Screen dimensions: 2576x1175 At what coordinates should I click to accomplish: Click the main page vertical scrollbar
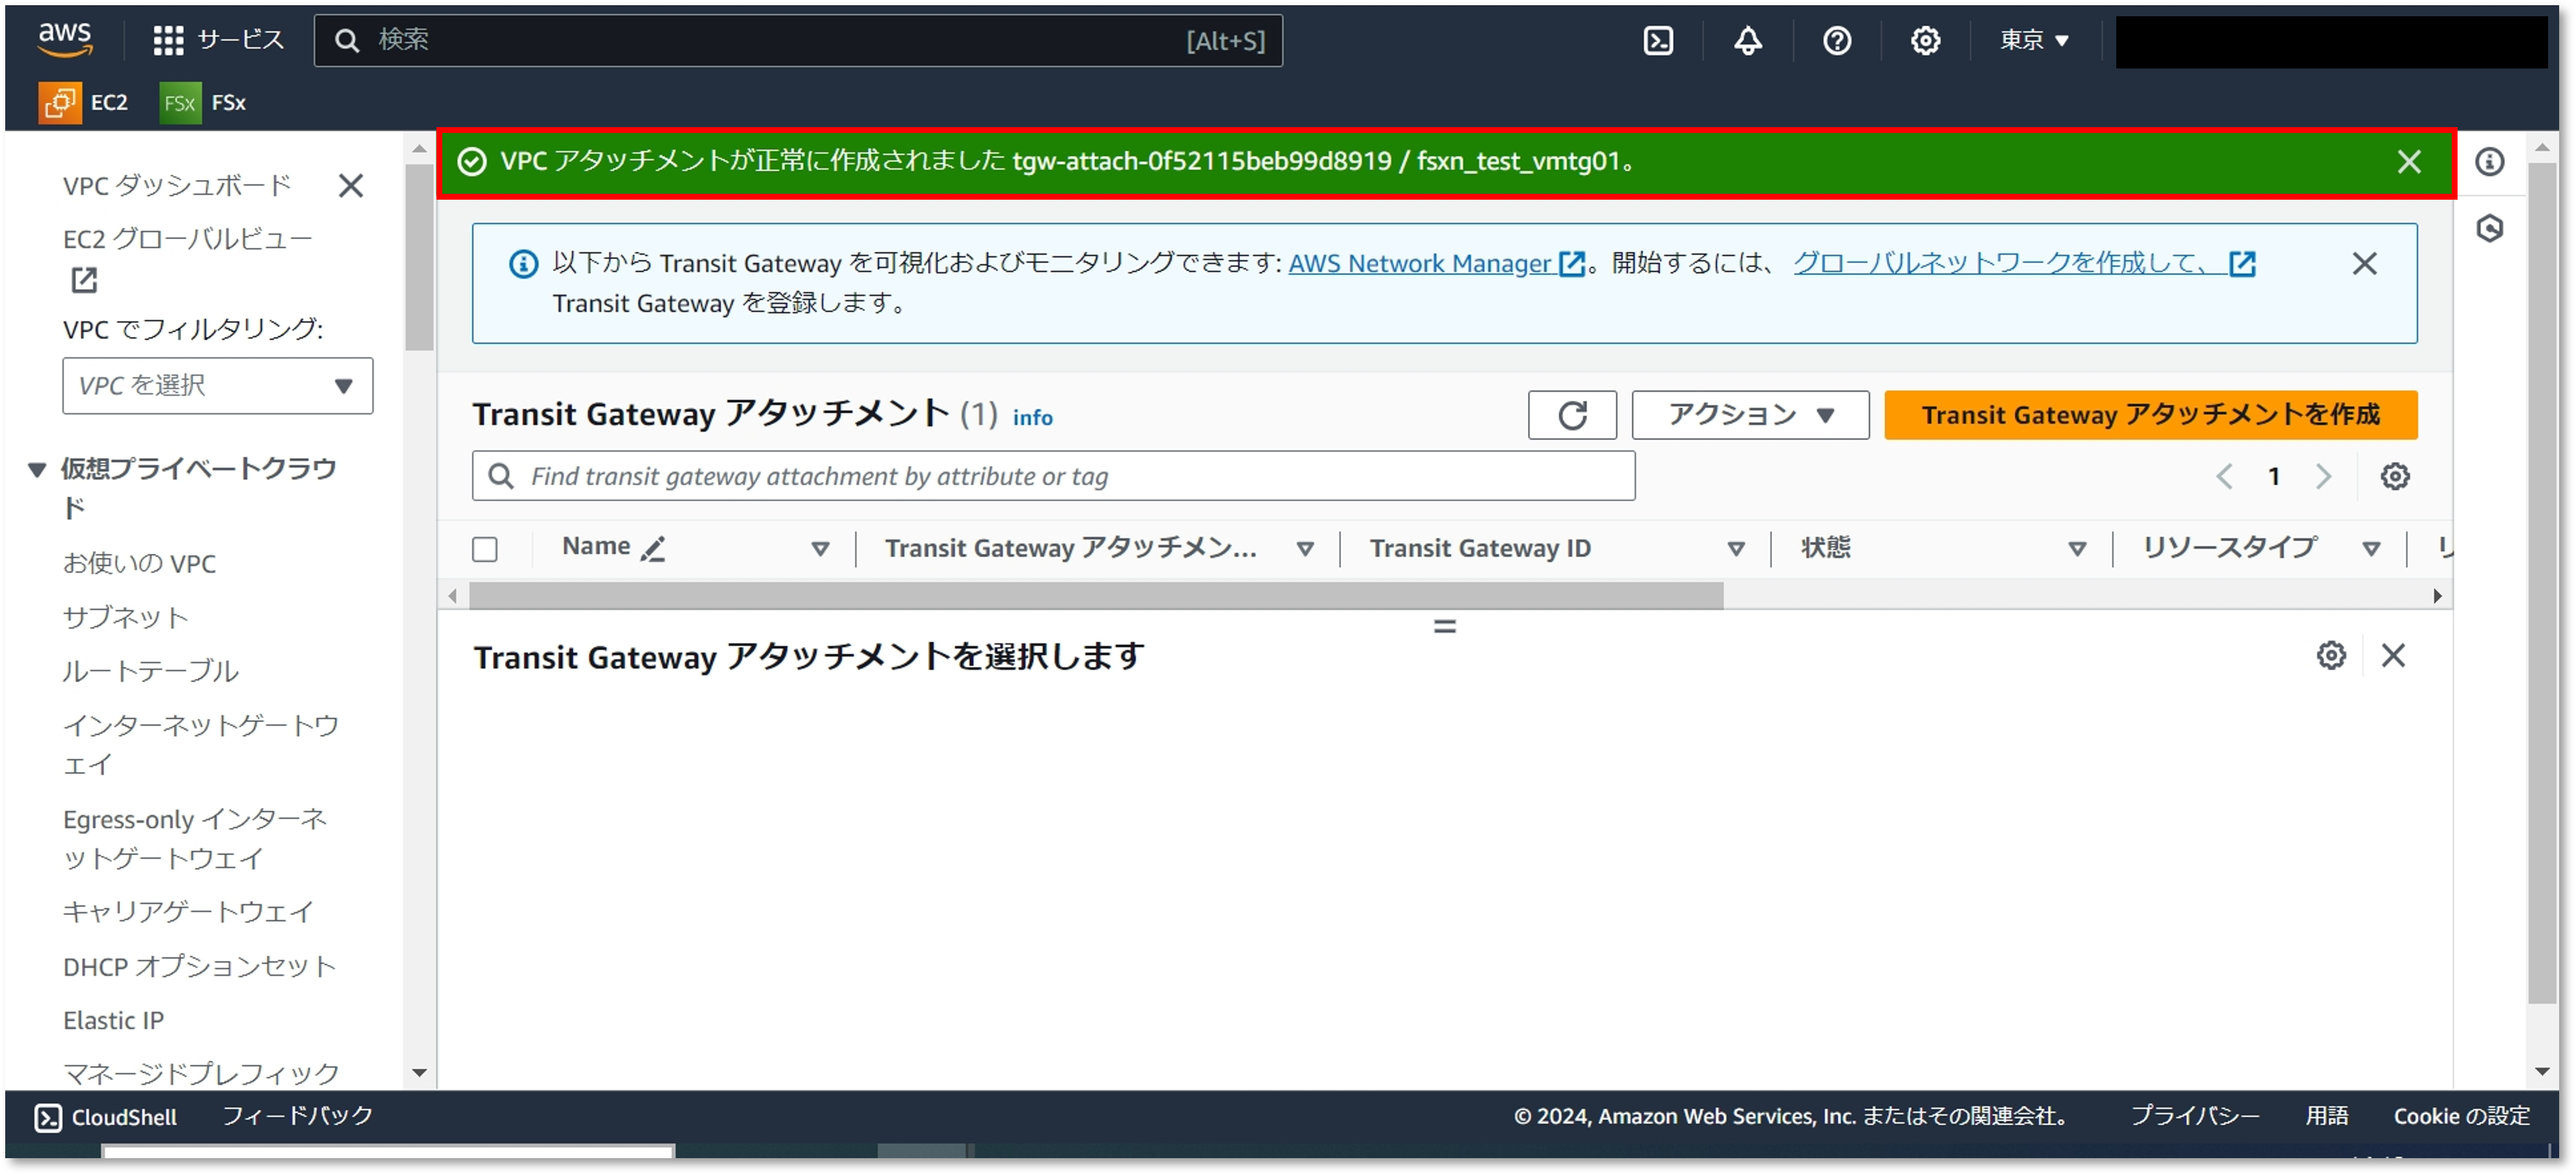pos(2541,583)
